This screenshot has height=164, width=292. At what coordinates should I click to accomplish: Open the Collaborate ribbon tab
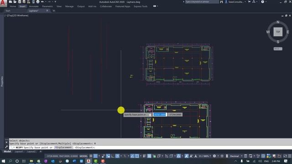click(x=106, y=6)
